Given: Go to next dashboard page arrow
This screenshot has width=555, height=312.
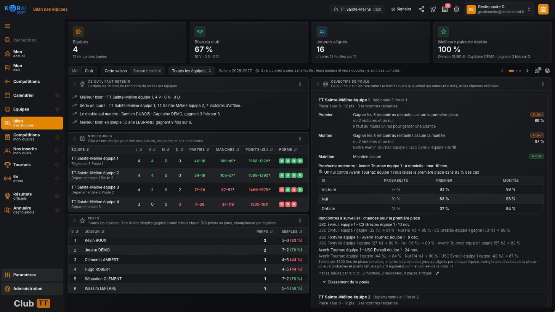Looking at the screenshot, I should coord(528,71).
